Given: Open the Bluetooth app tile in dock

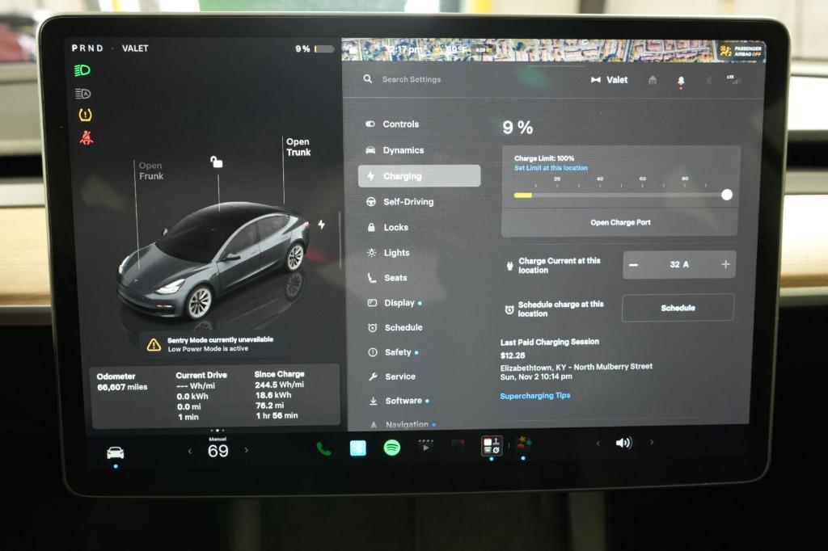Looking at the screenshot, I should click(x=358, y=448).
